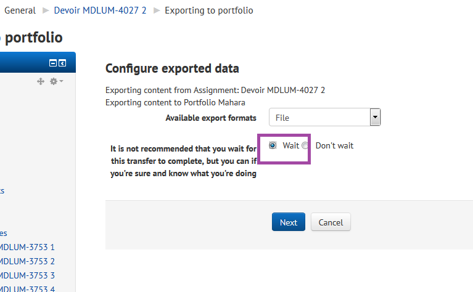Cancel the portfolio export
This screenshot has height=292, width=473.
pos(331,222)
